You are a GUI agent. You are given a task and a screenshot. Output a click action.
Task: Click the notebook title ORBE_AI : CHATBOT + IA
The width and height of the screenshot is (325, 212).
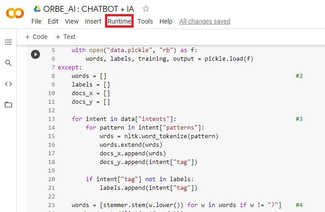(x=89, y=9)
